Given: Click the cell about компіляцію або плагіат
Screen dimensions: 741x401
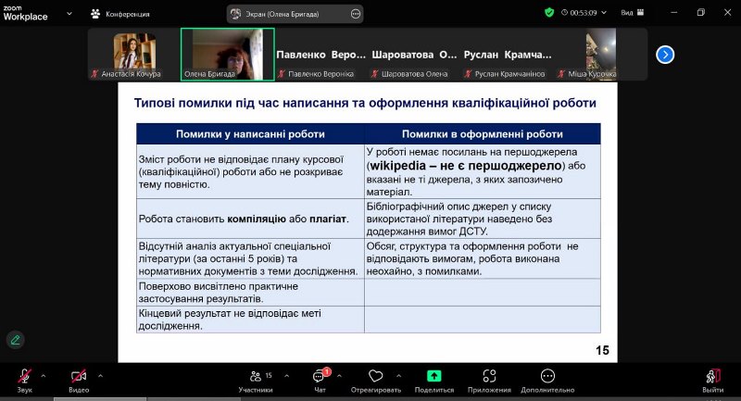Looking at the screenshot, I should pyautogui.click(x=250, y=219).
